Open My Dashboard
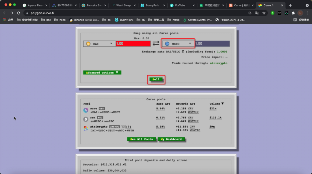The width and height of the screenshot is (312, 174). 171,139
